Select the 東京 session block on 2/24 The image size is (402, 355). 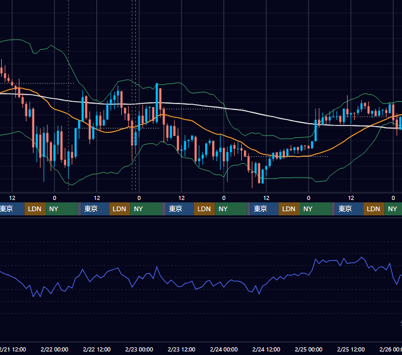point(264,209)
